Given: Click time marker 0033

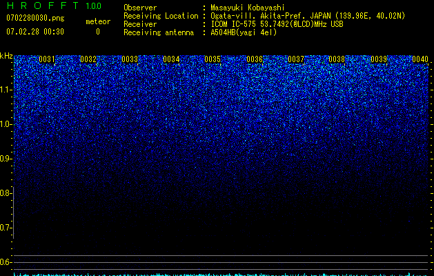Looking at the screenshot, I should click(130, 59).
